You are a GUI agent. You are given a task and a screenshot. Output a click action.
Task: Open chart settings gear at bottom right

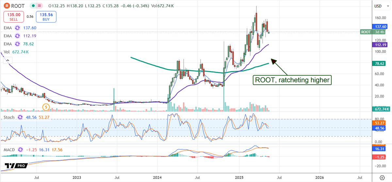pos(383,177)
